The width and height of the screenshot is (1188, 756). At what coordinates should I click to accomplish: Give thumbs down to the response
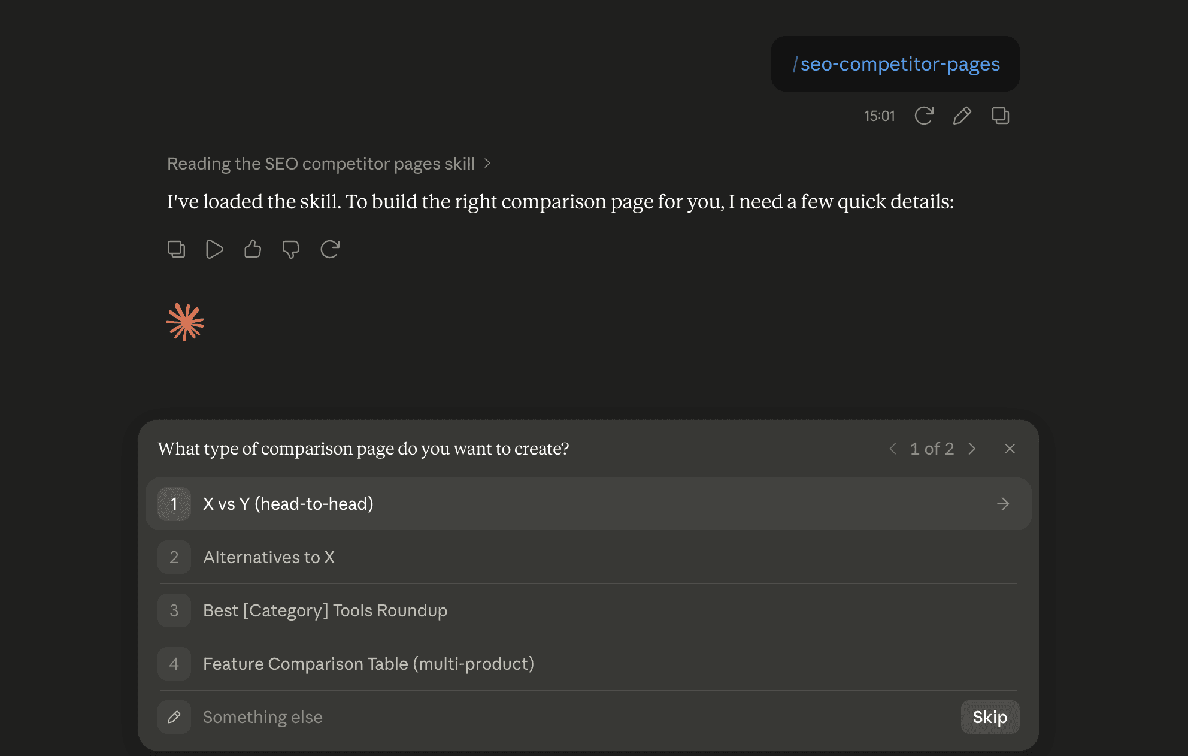click(x=291, y=249)
